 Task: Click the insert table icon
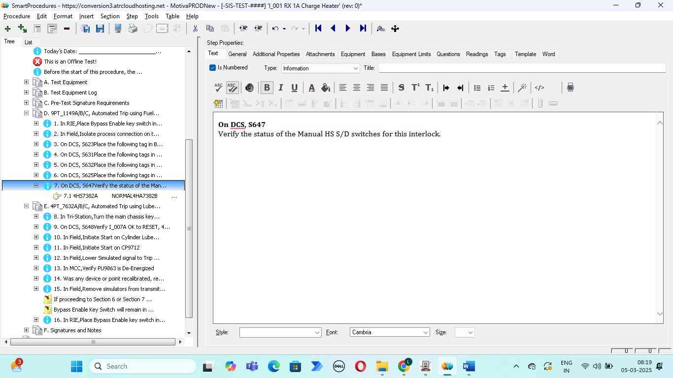218,103
